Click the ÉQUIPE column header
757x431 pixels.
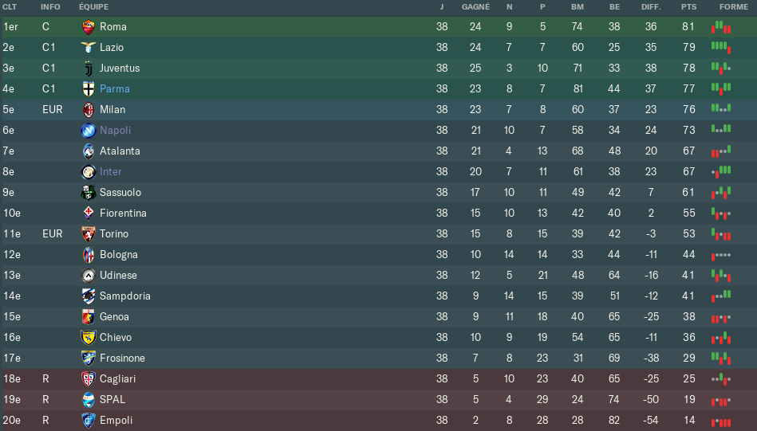point(93,6)
